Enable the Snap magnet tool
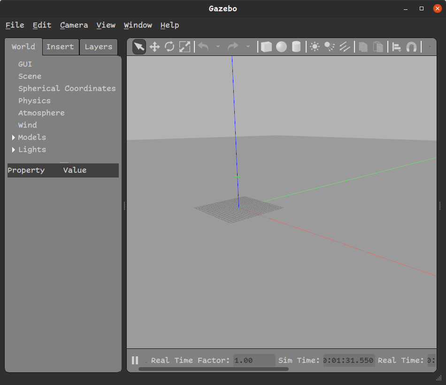This screenshot has height=385, width=446. (x=411, y=46)
